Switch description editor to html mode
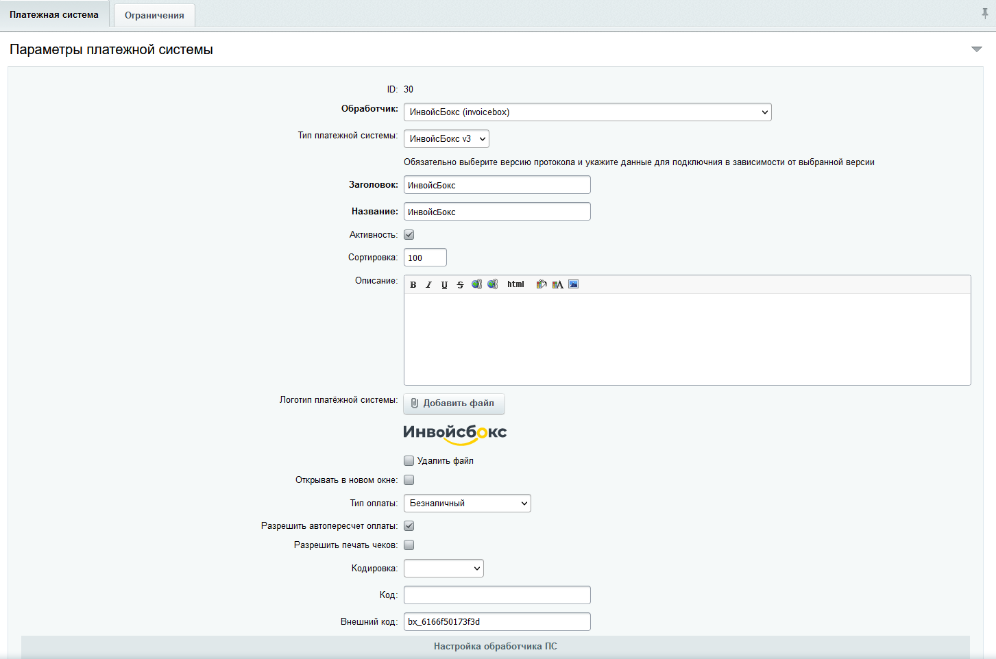This screenshot has height=659, width=996. 515,284
